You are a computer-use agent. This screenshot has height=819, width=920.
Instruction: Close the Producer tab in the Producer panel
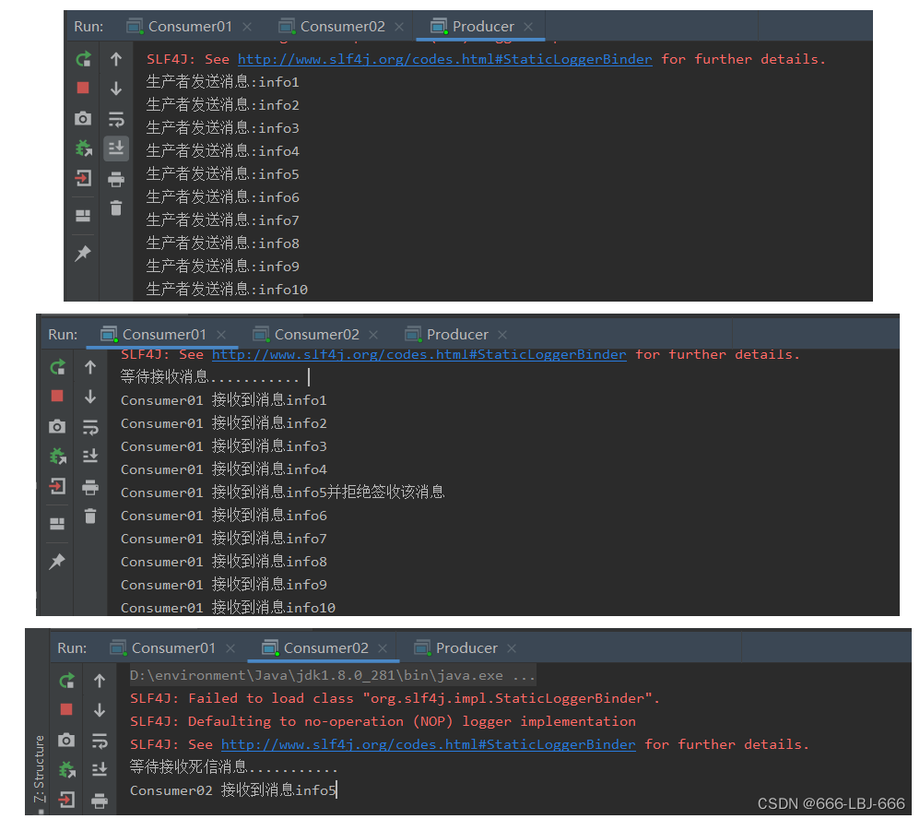point(528,27)
